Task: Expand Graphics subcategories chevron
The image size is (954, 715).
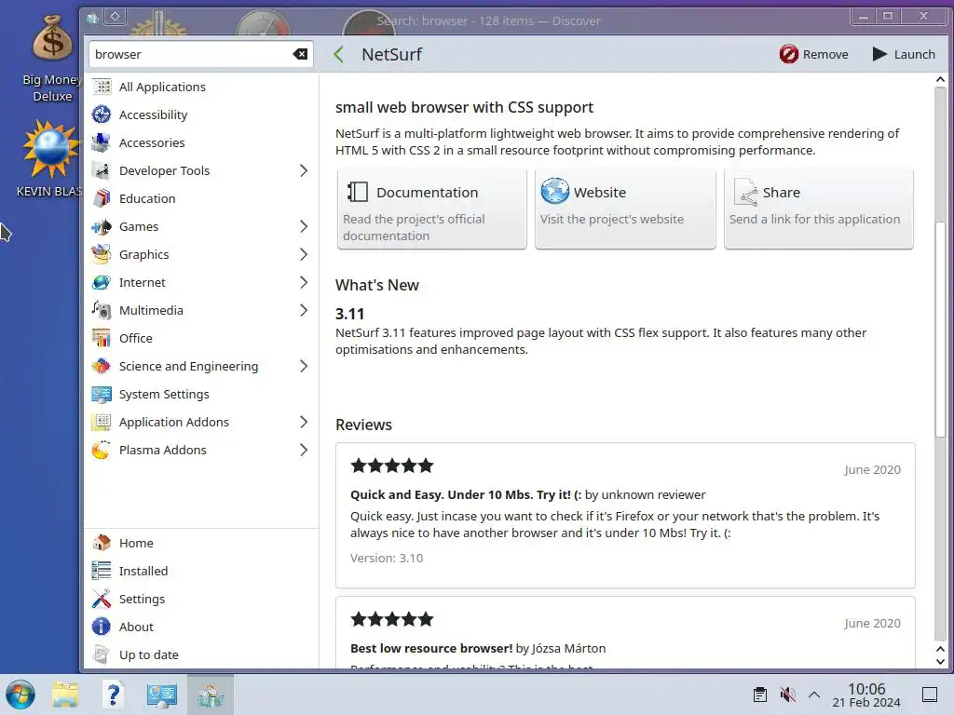Action: coord(304,255)
